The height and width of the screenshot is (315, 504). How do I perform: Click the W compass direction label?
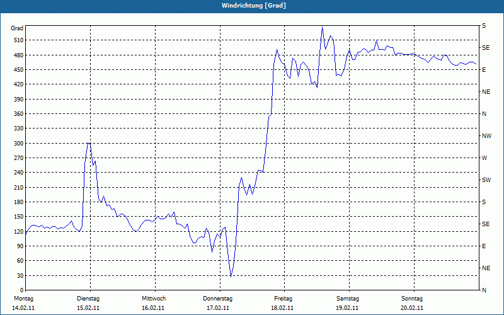click(x=484, y=158)
